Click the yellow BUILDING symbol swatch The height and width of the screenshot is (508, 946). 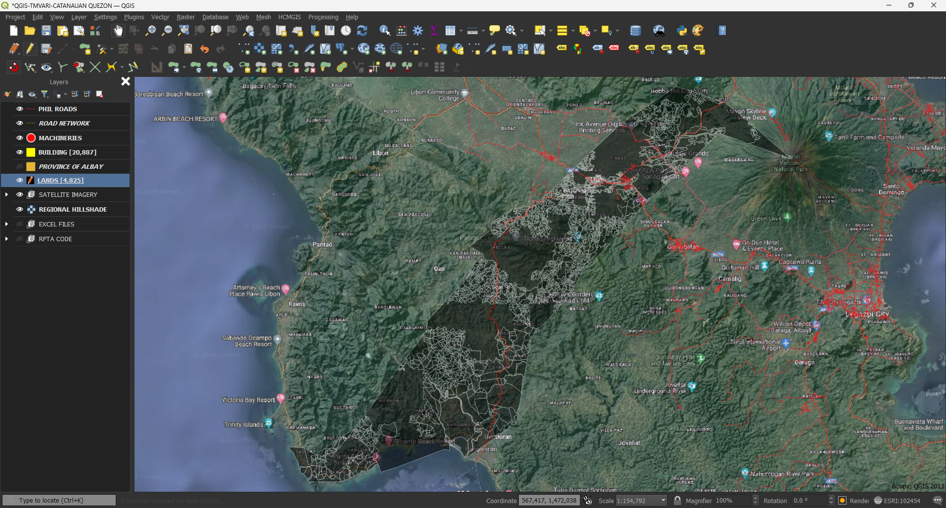click(31, 152)
